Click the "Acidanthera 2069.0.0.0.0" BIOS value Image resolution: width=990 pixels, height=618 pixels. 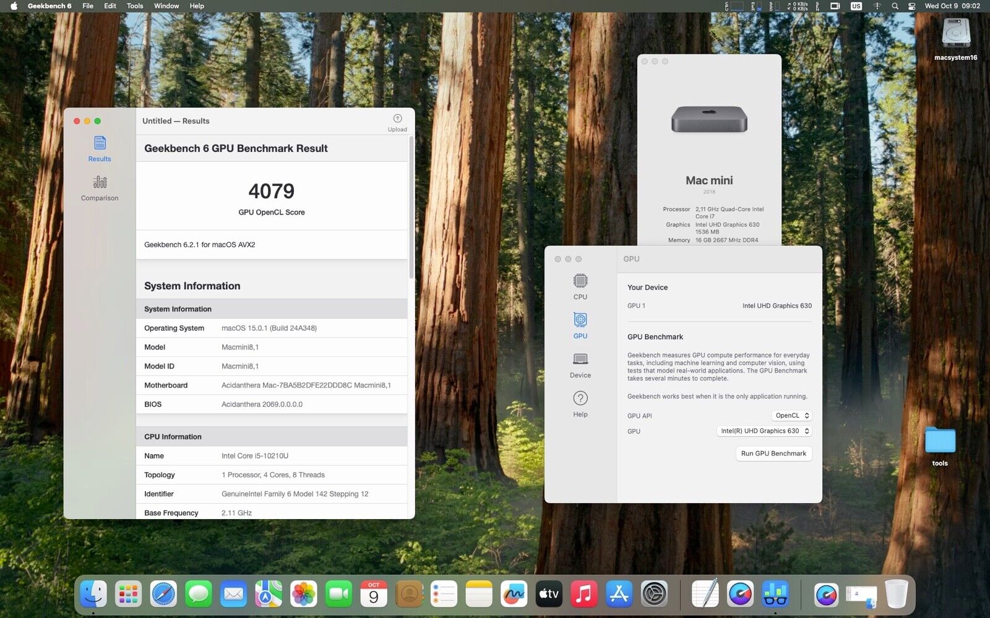(x=262, y=405)
